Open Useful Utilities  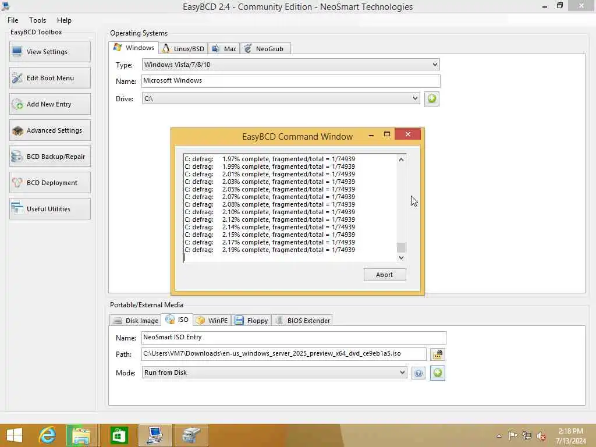point(50,209)
